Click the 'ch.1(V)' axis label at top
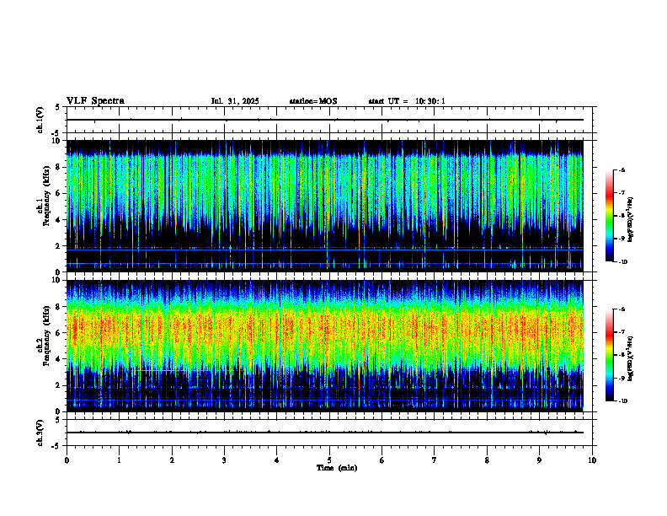 point(40,120)
